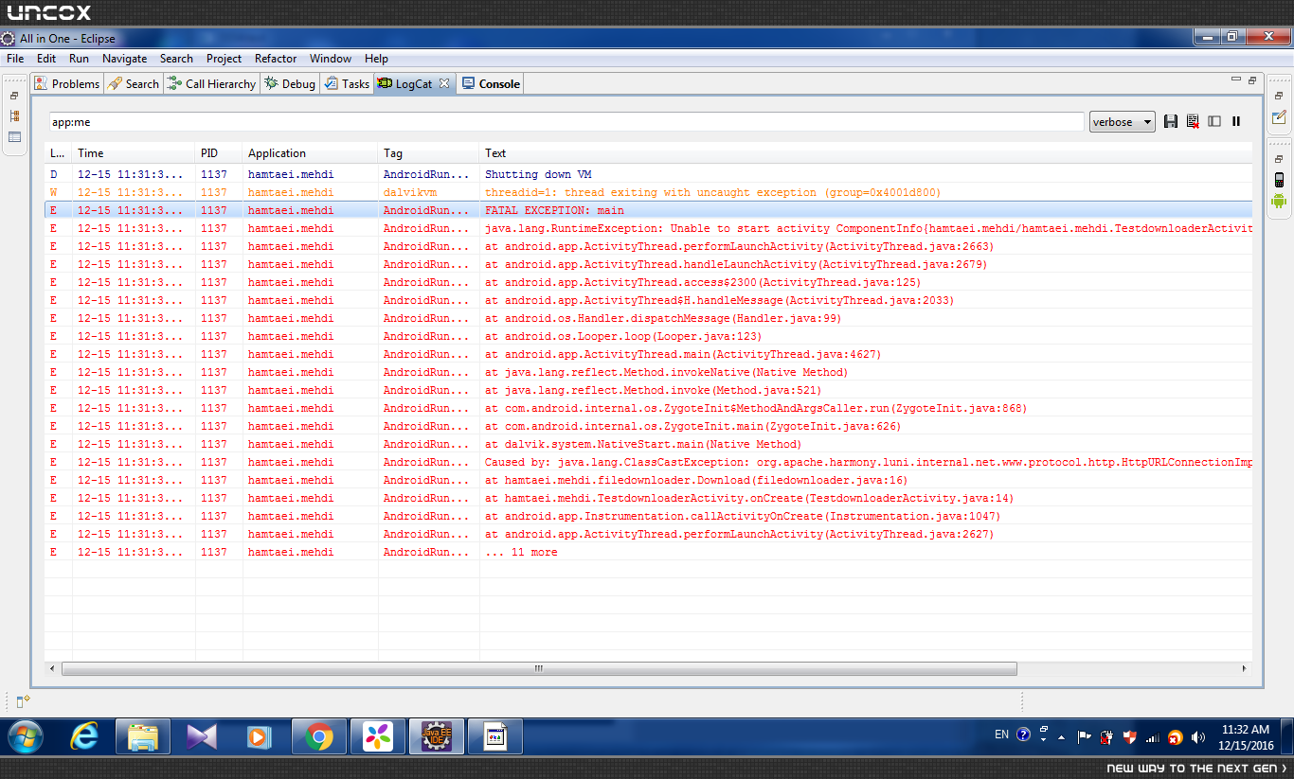Click the app:me filter search field
Image resolution: width=1294 pixels, height=779 pixels.
coord(566,121)
